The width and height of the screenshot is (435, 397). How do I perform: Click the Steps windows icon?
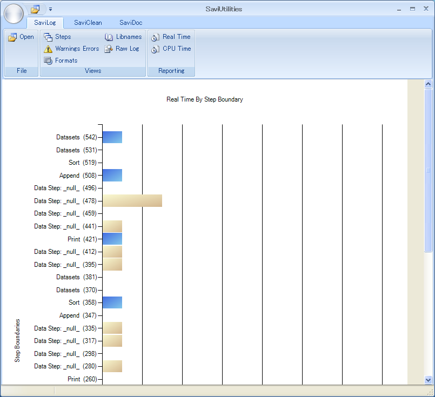click(48, 37)
